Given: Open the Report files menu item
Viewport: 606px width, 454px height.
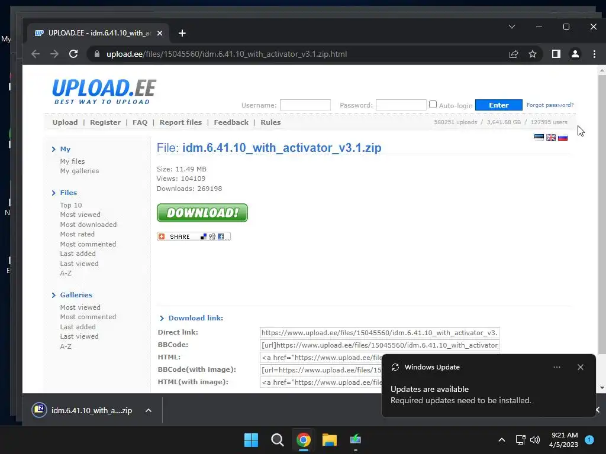Looking at the screenshot, I should click(x=180, y=122).
